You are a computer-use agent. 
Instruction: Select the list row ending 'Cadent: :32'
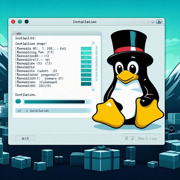pos(36,71)
